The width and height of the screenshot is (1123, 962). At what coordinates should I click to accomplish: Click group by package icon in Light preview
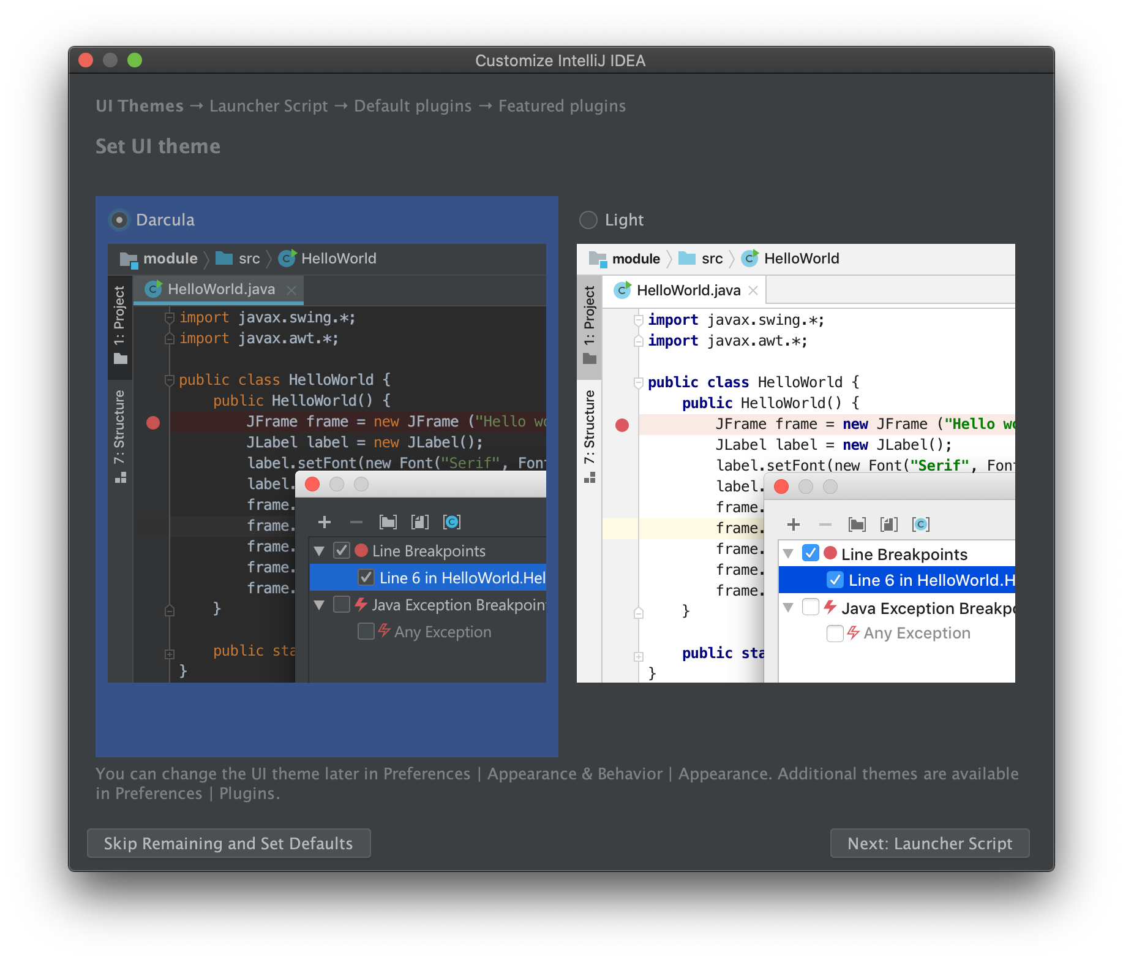point(857,525)
